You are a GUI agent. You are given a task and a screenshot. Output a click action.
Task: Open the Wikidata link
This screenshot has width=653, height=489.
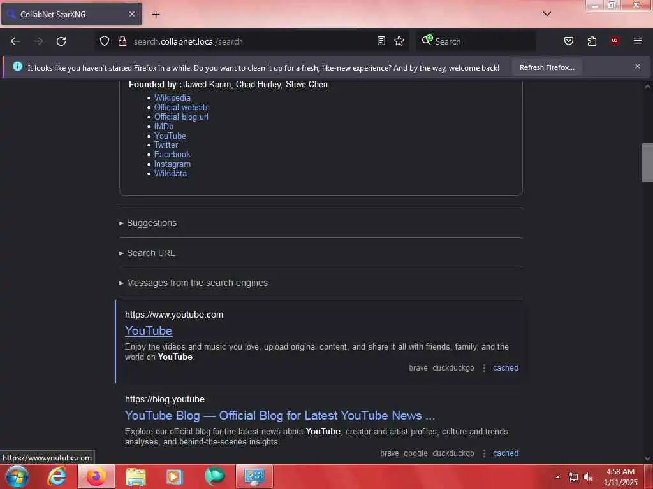(170, 174)
